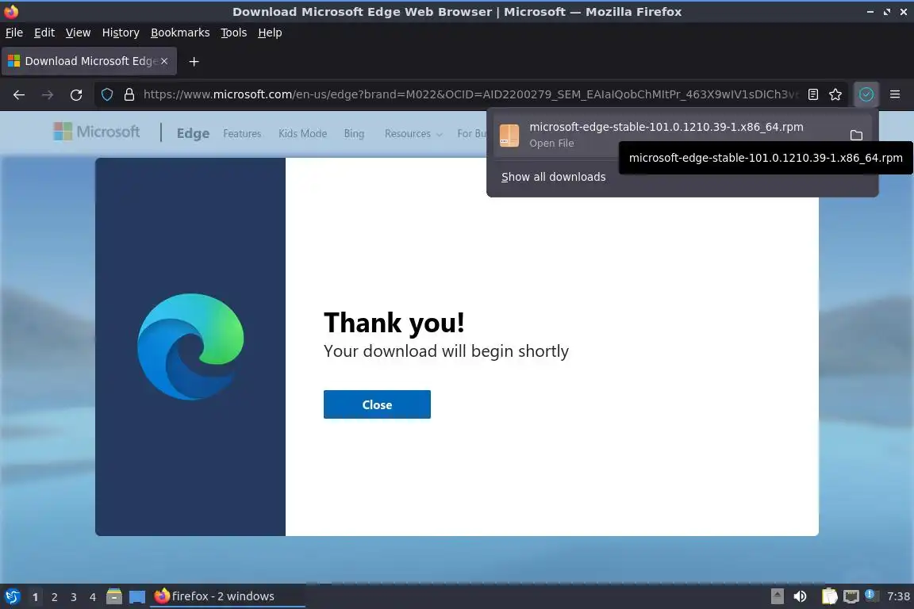Click Your download will begin shortly text

tap(446, 350)
